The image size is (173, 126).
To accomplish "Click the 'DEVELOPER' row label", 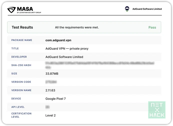I will point(19,57).
